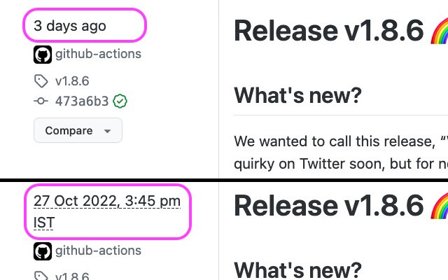Screen dimensions: 448x280
Task: Click the github-actions author link below '3 days ago'
Action: coord(98,54)
